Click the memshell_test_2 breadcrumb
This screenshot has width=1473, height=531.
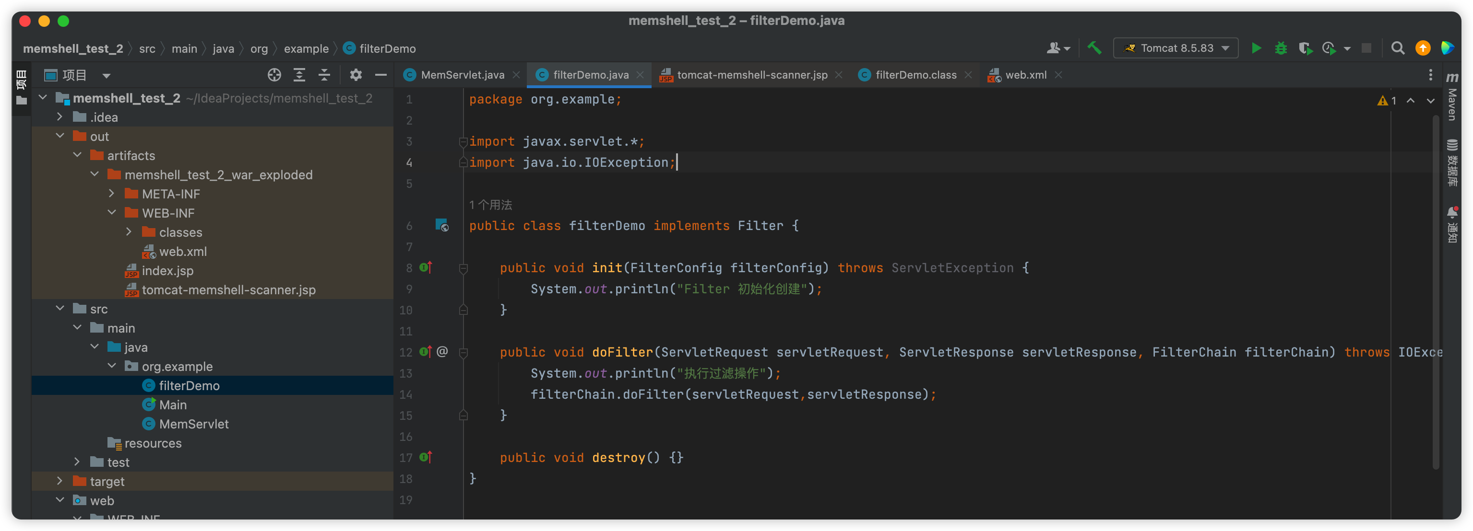(73, 48)
